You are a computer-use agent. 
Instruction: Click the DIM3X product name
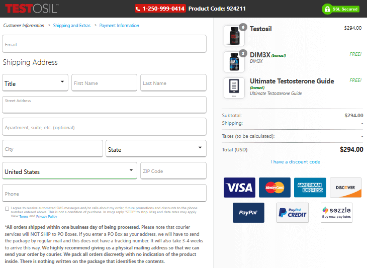[260, 55]
